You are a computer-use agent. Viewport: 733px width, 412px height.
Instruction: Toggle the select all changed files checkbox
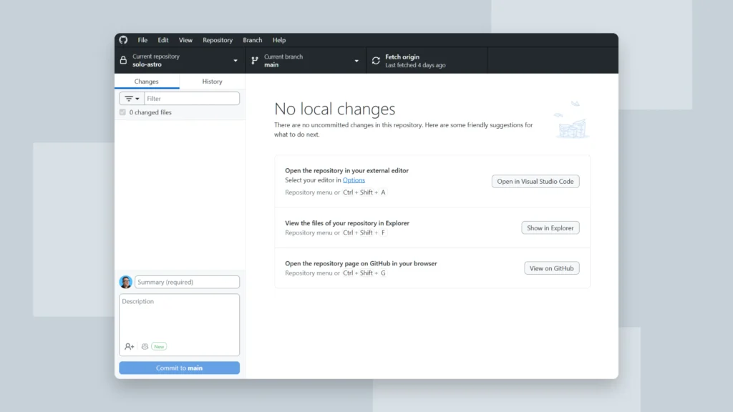coord(122,112)
